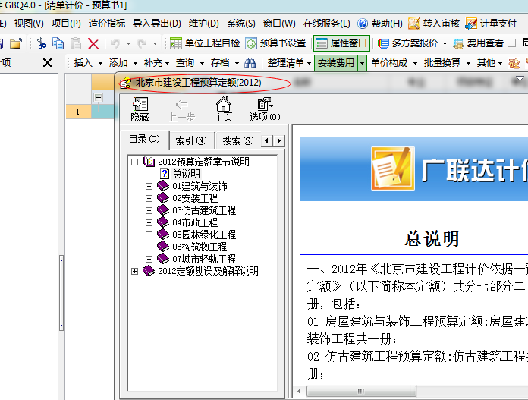
Task: Expand the 02安装工程 node
Action: [149, 199]
